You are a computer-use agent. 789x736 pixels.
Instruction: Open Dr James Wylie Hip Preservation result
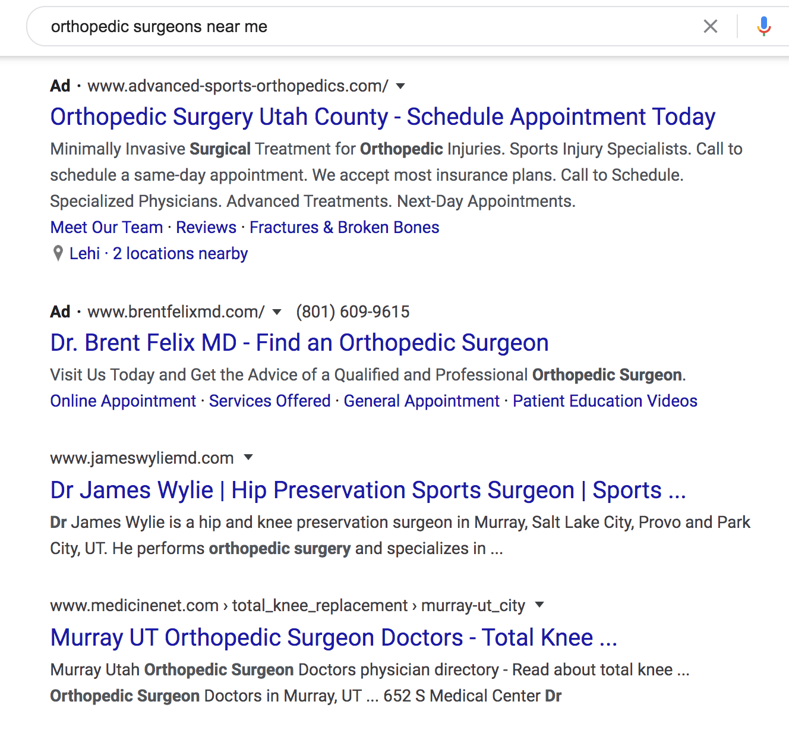coord(368,490)
